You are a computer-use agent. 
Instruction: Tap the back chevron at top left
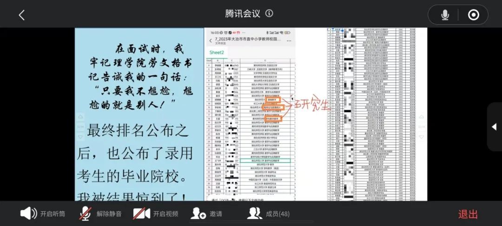pos(21,15)
